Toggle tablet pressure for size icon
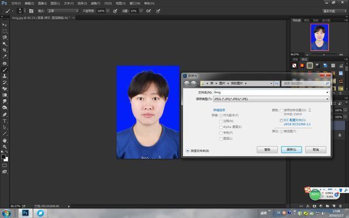The width and height of the screenshot is (349, 218). 158,11
